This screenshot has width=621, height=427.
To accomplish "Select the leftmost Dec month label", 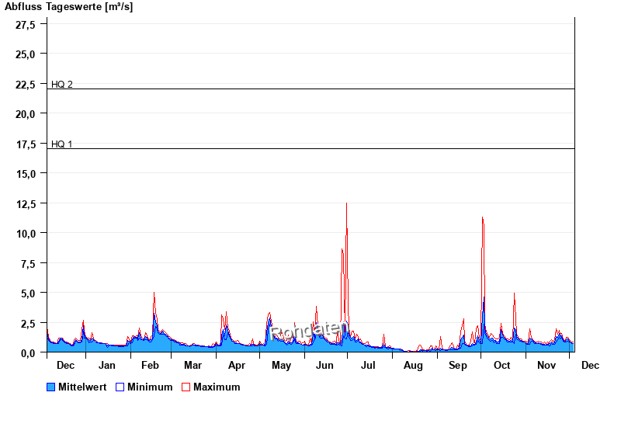I will pos(66,365).
